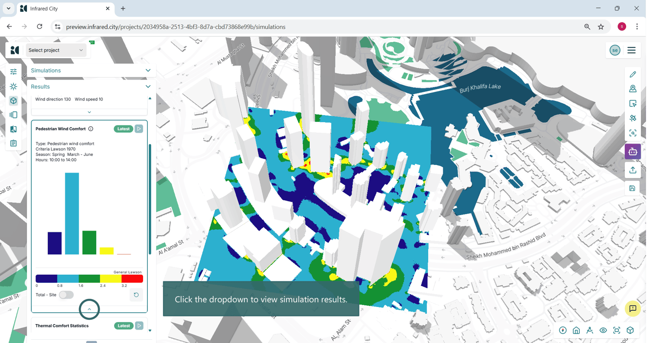
Task: Click the fit-to-frame view icon
Action: coord(617,330)
